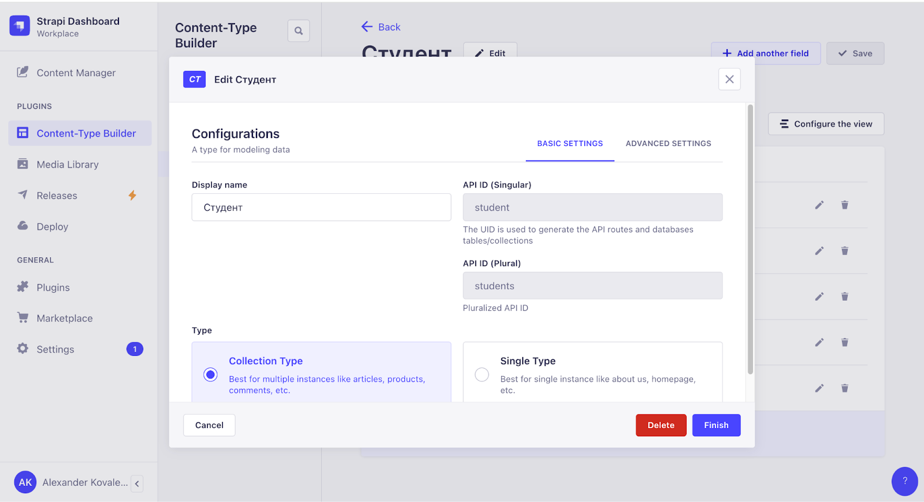
Task: Click the edit pencil icon in third field row
Action: (819, 297)
